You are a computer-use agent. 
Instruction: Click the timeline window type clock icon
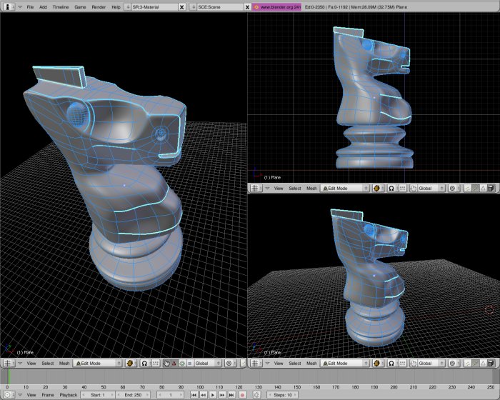tap(9, 395)
